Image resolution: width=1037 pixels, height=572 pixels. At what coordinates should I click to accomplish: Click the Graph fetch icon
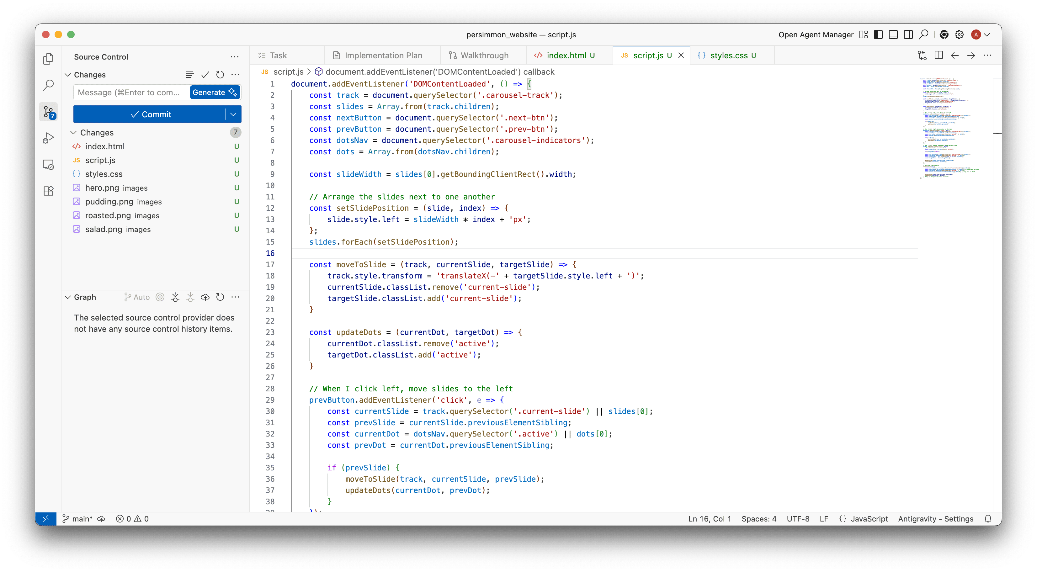175,297
